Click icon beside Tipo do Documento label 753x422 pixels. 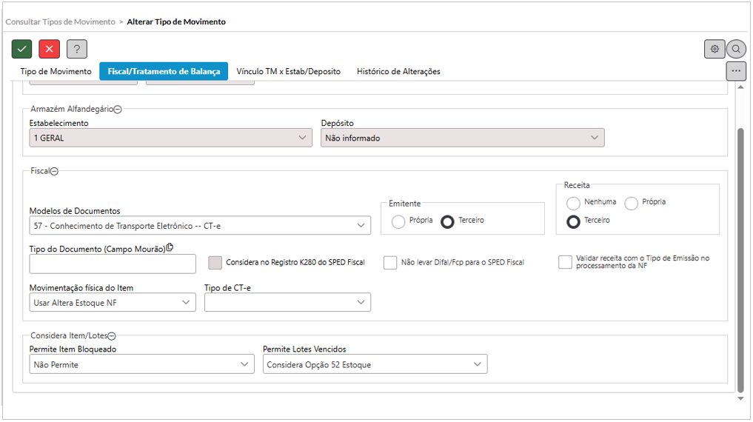tap(170, 248)
